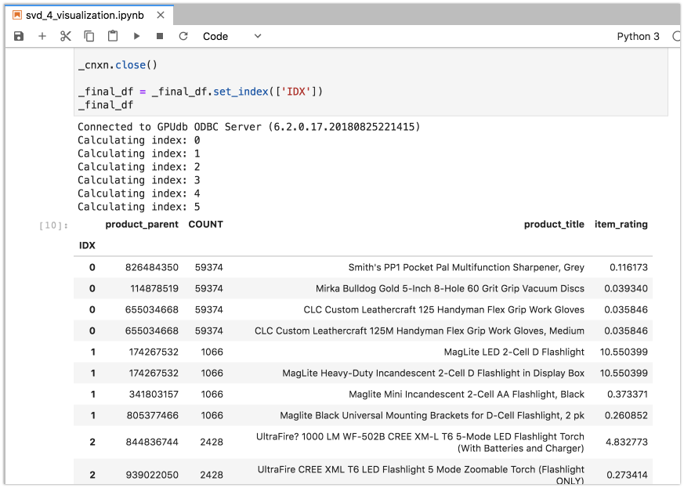
Task: Insert a new cell below
Action: click(42, 36)
